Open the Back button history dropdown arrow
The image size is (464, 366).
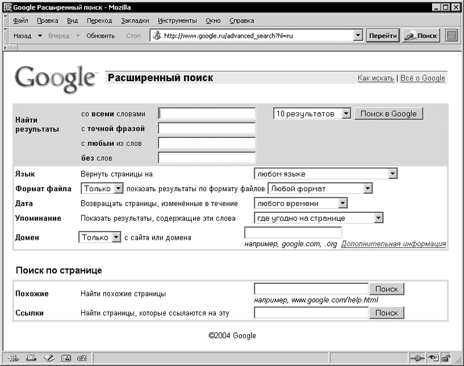(40, 36)
